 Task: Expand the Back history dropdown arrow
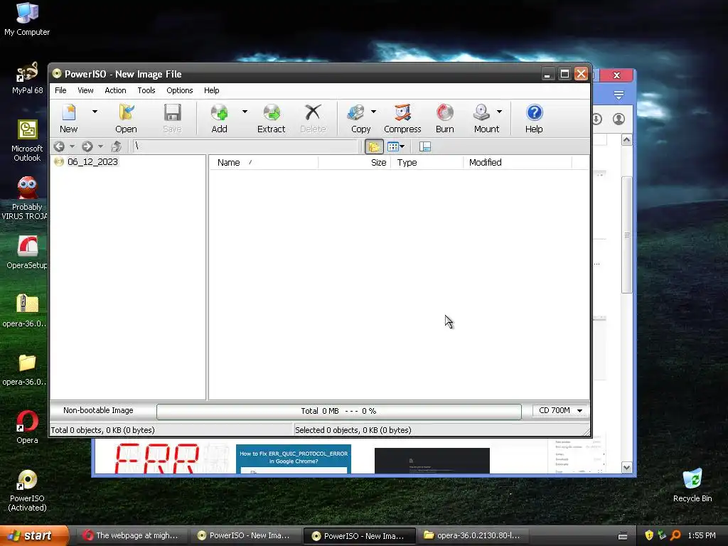point(72,146)
